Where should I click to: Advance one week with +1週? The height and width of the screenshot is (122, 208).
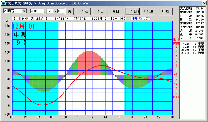coord(149,11)
